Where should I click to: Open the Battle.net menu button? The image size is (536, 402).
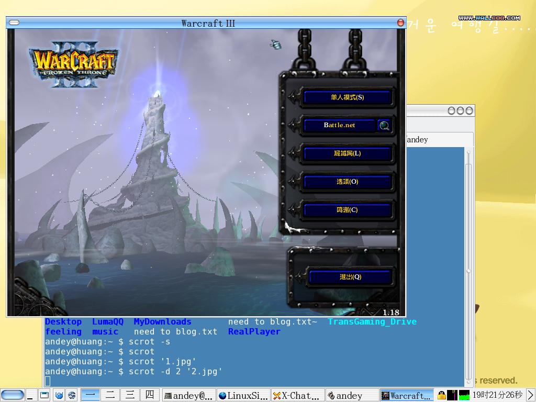339,126
